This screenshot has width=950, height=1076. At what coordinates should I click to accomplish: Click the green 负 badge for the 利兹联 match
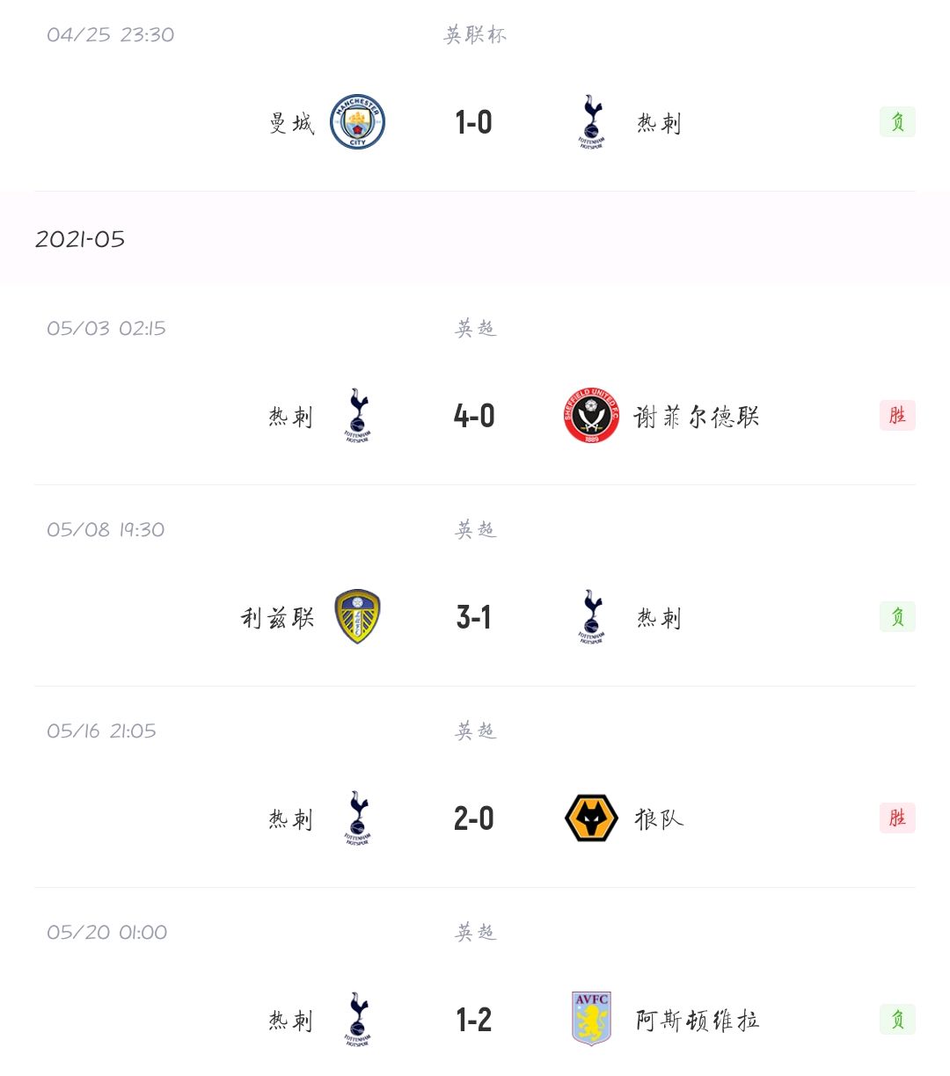897,617
